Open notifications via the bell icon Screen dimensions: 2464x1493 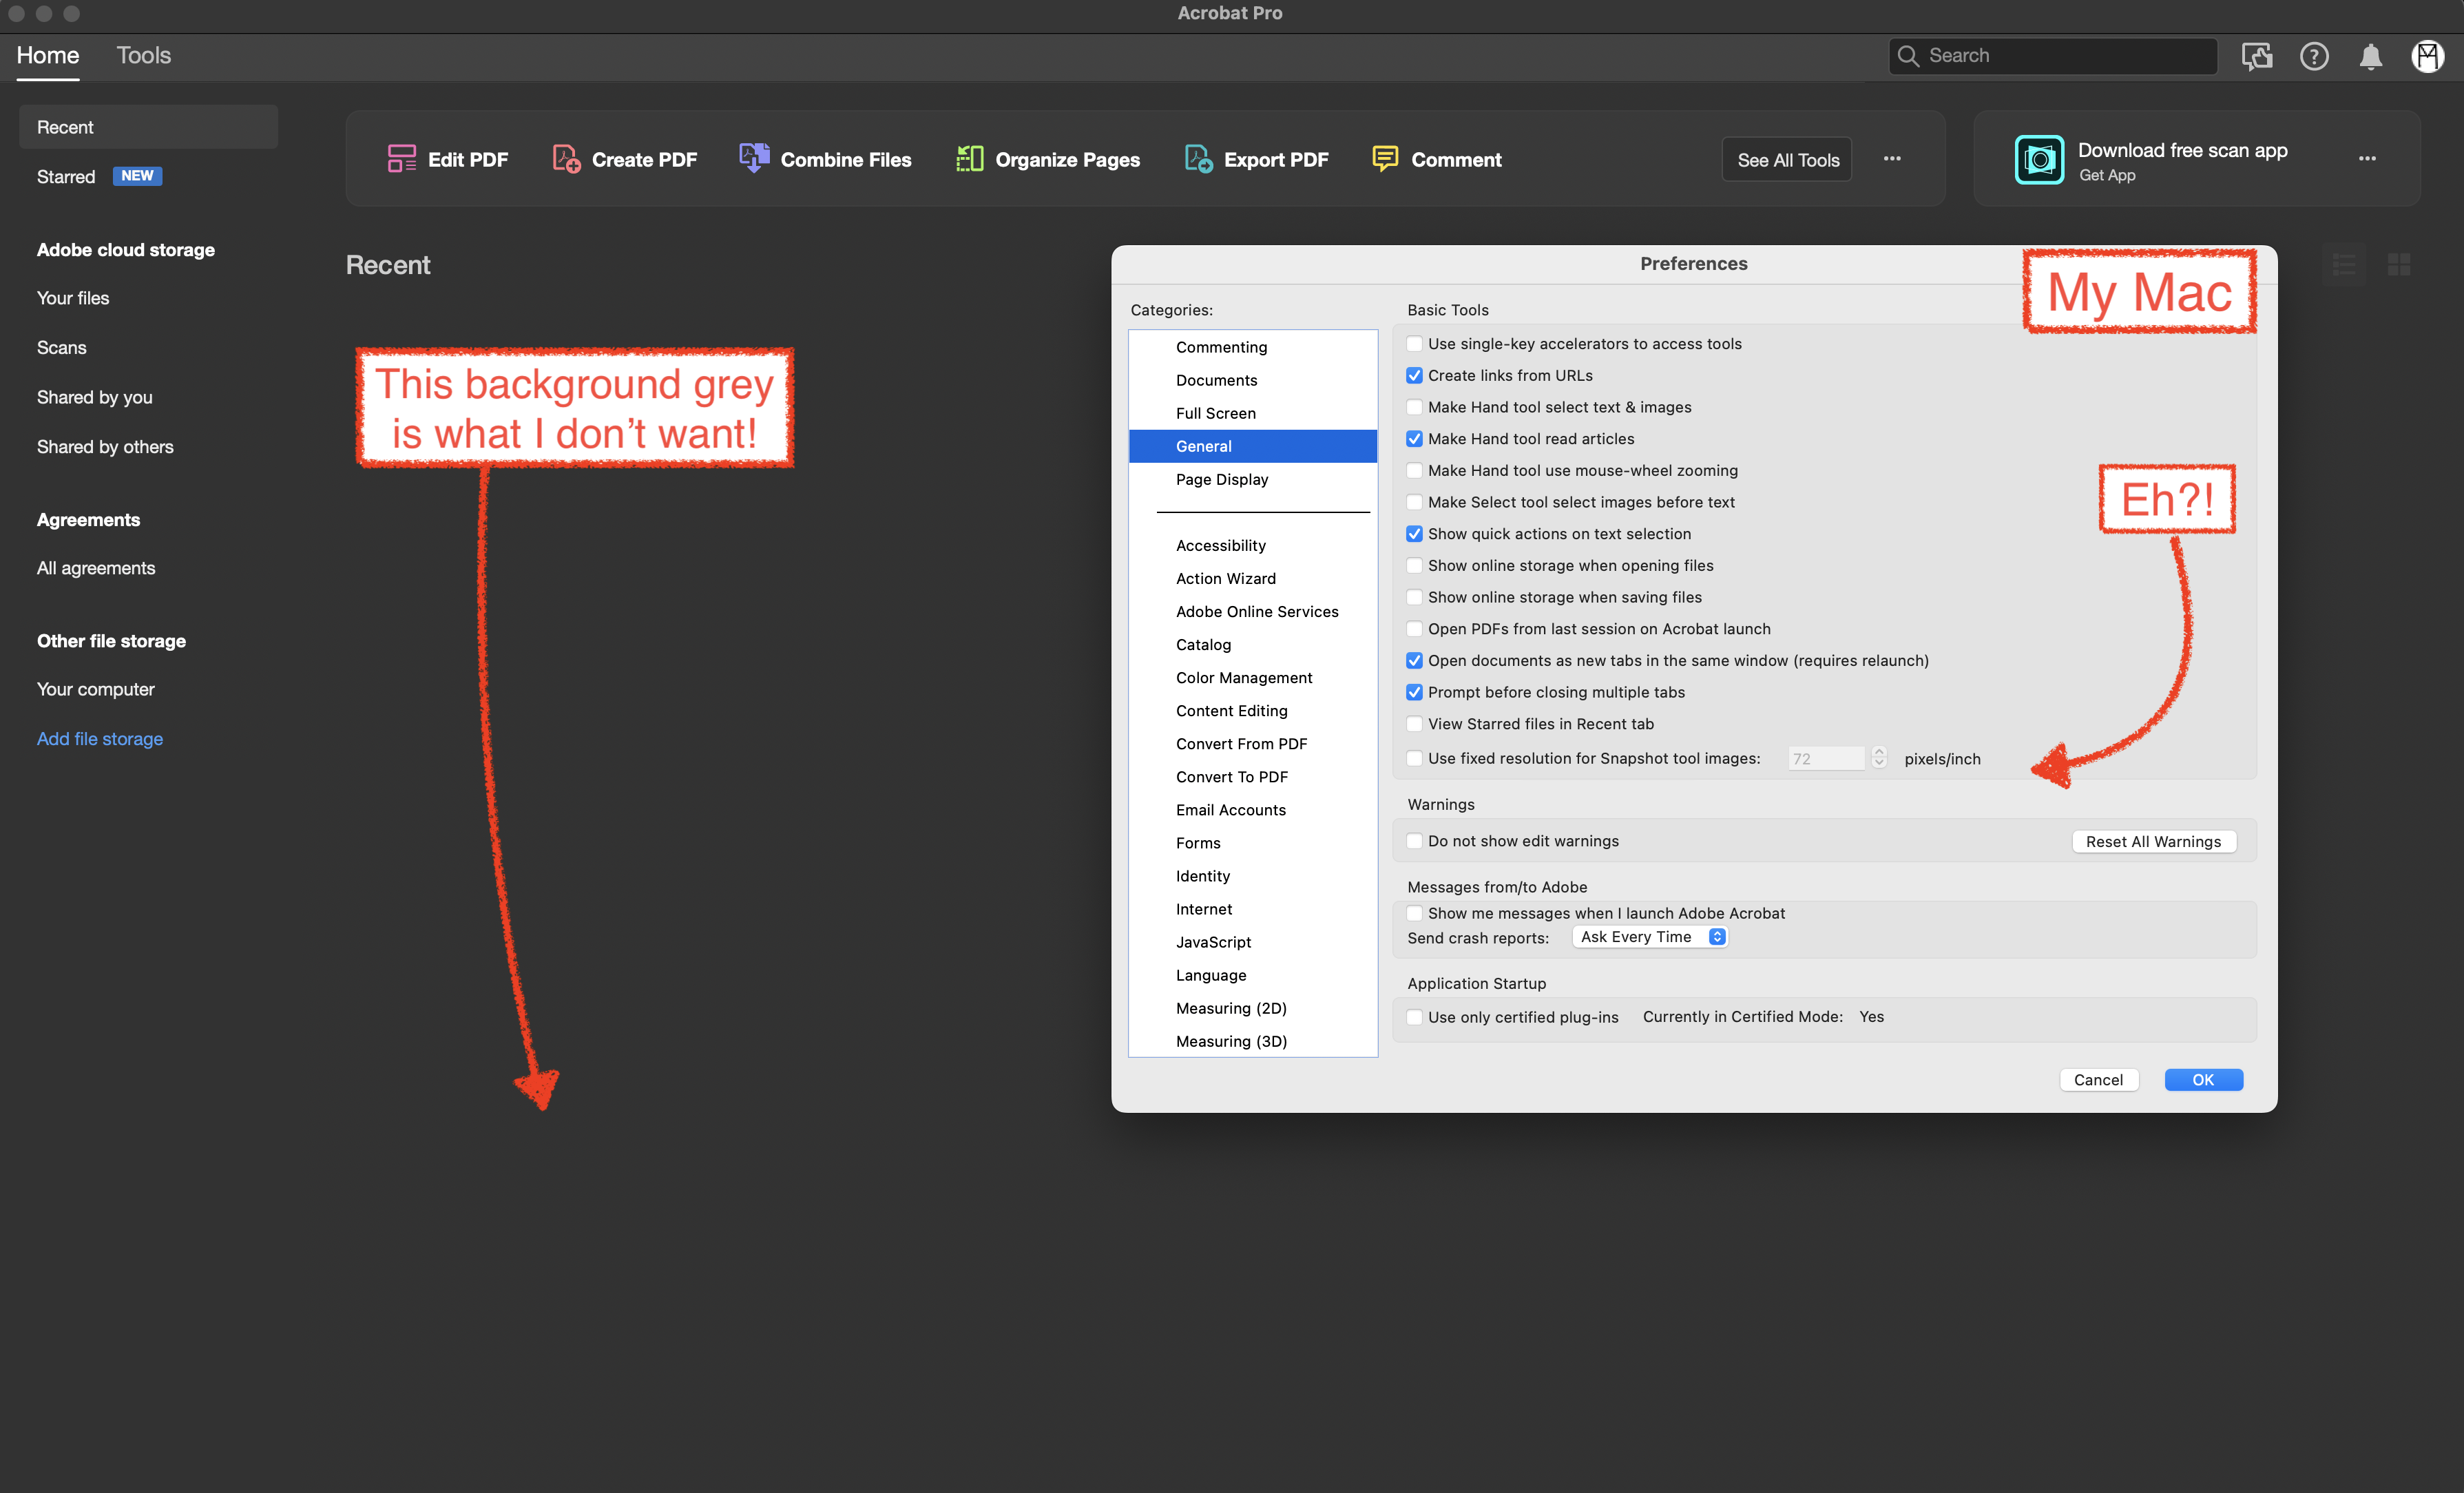pyautogui.click(x=2370, y=56)
